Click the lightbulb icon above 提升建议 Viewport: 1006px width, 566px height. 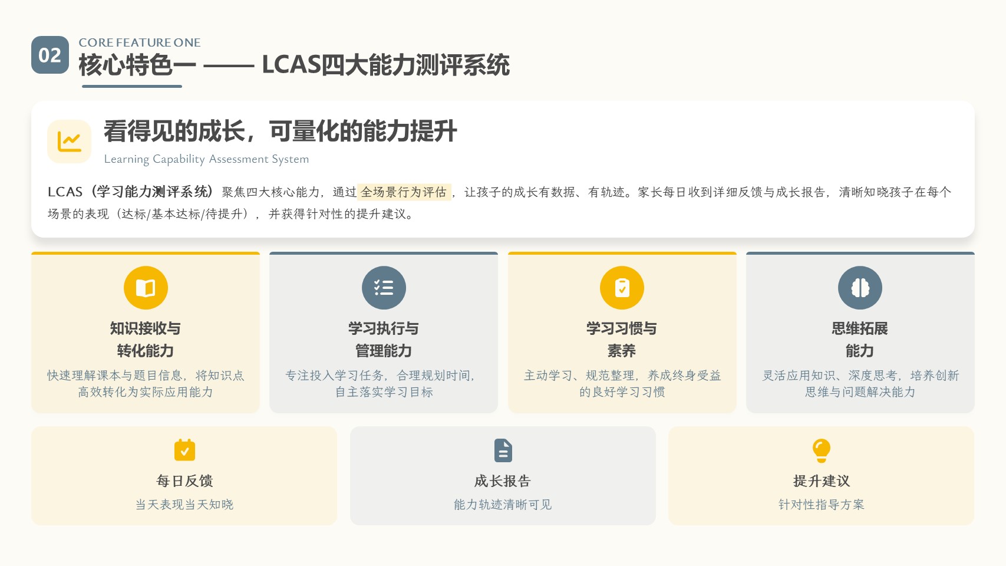point(821,450)
